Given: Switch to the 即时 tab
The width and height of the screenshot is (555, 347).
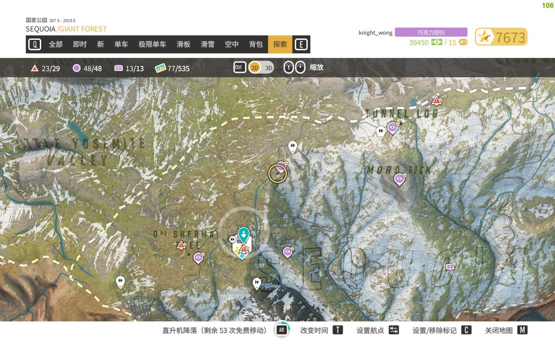Looking at the screenshot, I should (x=80, y=44).
